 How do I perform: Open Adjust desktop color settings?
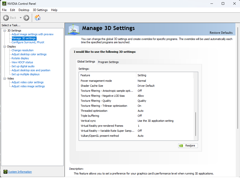tap(29, 54)
